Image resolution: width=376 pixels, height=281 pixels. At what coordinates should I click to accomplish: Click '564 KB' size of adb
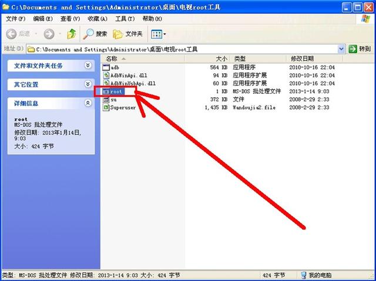pos(219,67)
